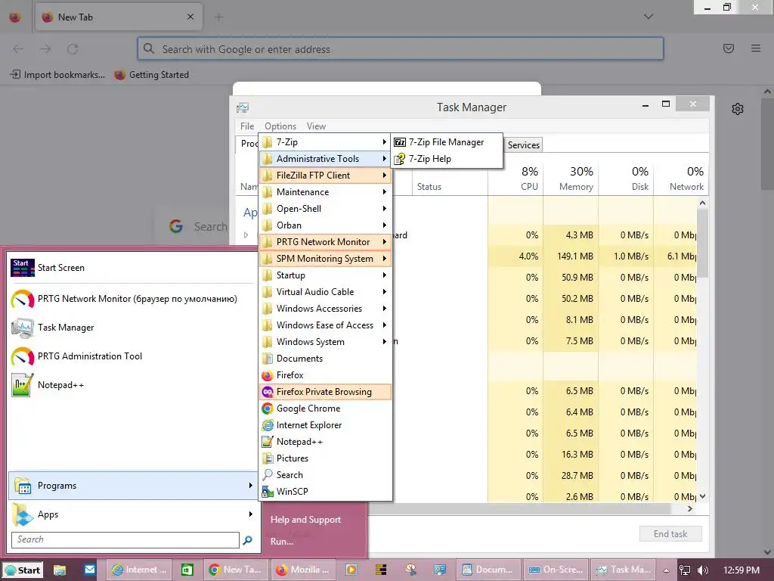This screenshot has width=774, height=581.
Task: Expand FileZilla FTP Client folder
Action: [x=325, y=176]
